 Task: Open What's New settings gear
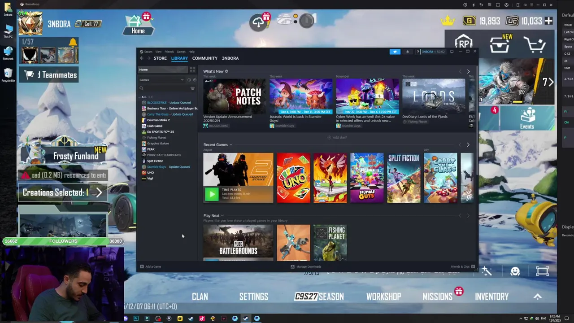pyautogui.click(x=226, y=71)
